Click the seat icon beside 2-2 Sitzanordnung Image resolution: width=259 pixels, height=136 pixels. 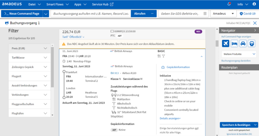(x=113, y=95)
